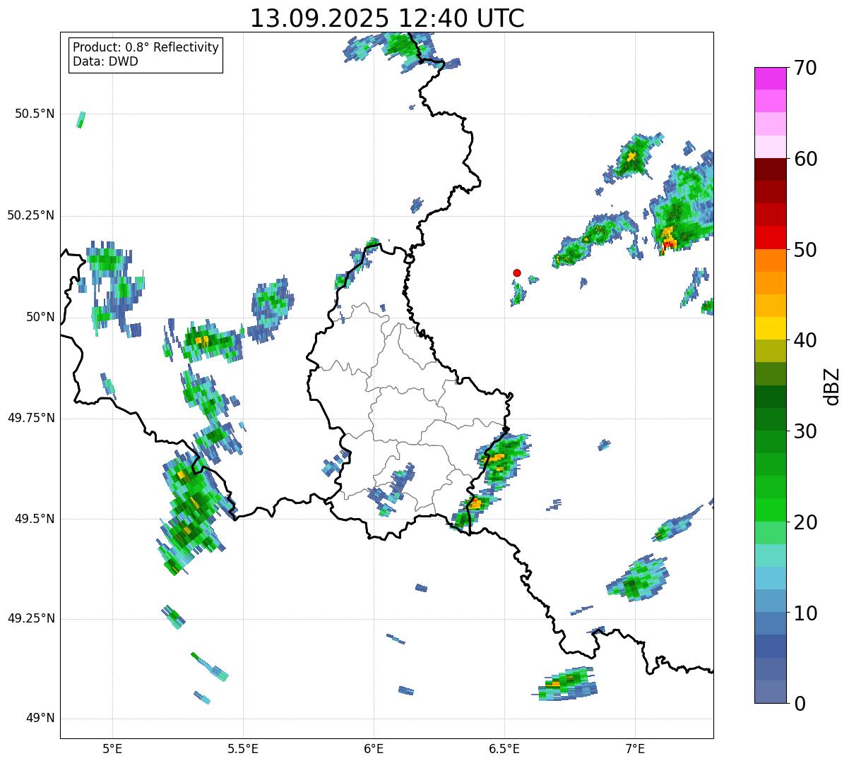Viewport: 849px width, 763px height.
Task: Click the latitude label "50.5°N"
Action: [x=35, y=114]
